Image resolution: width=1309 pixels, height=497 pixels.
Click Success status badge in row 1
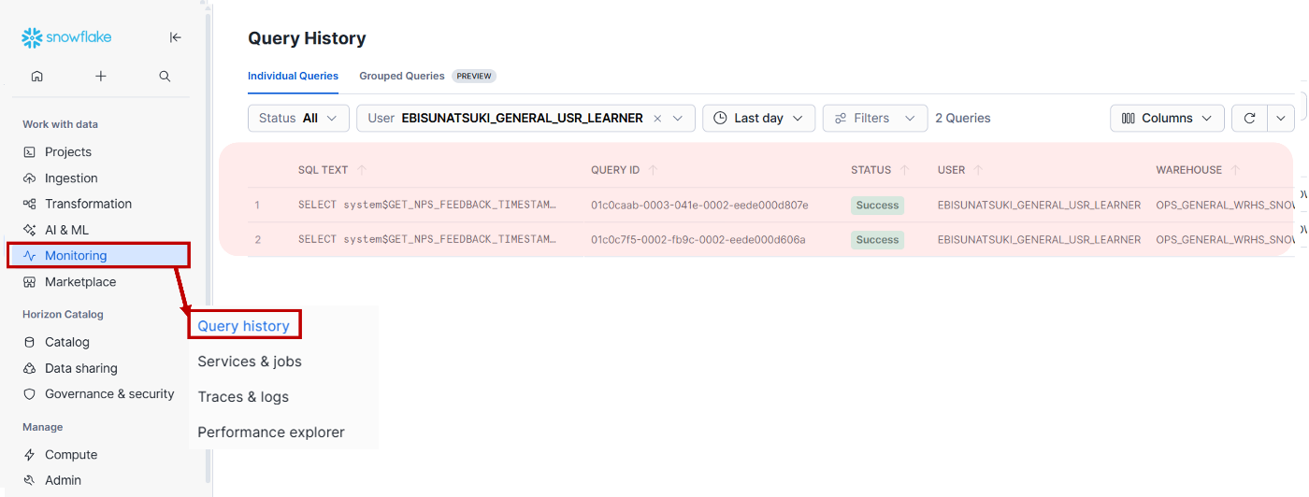pyautogui.click(x=877, y=205)
